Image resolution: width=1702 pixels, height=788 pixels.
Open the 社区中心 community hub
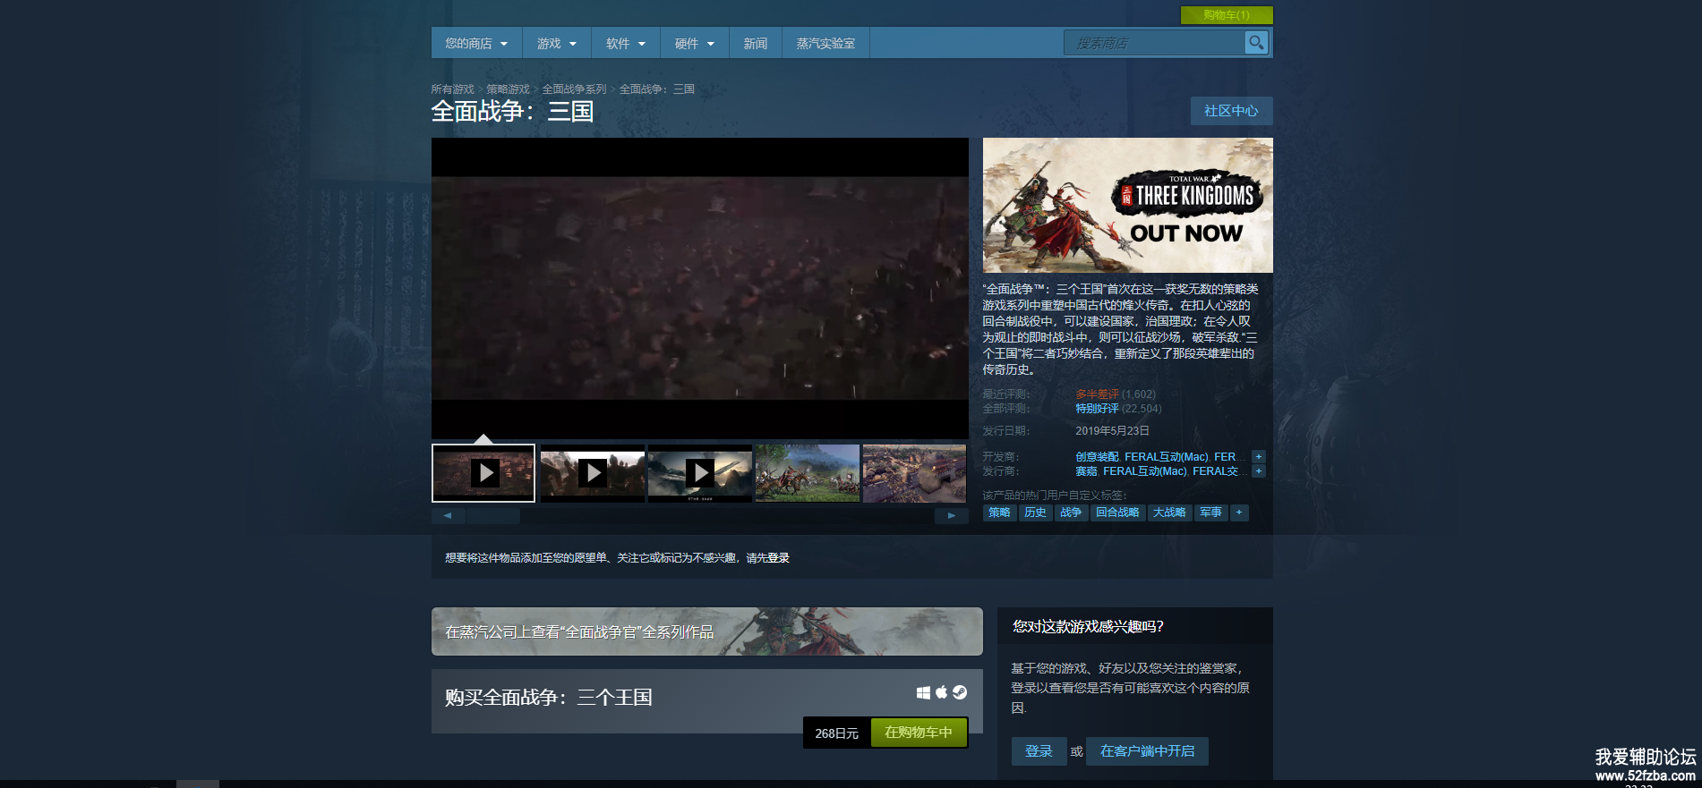[x=1231, y=111]
